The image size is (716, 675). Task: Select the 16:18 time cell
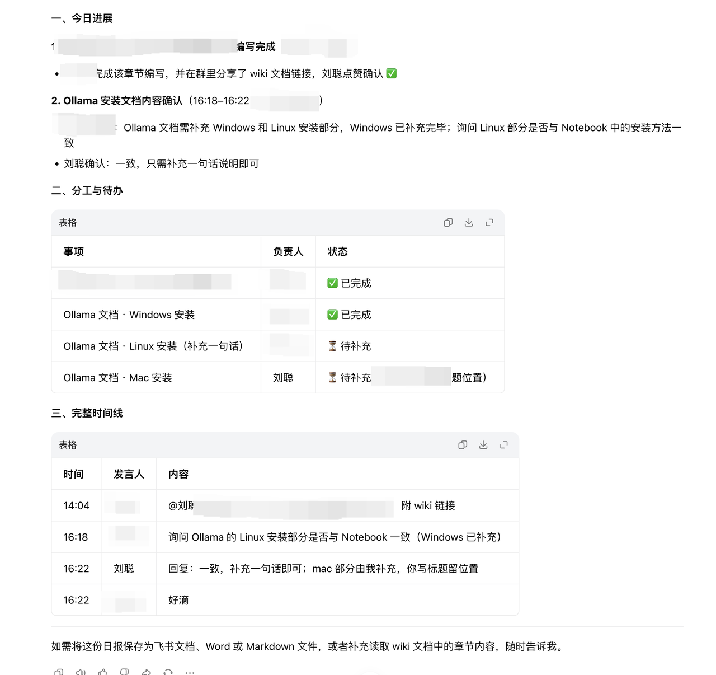[76, 537]
